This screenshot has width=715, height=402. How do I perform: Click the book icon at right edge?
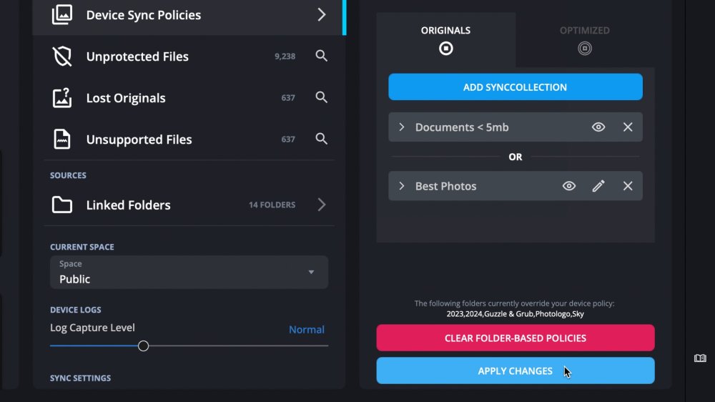coord(700,358)
